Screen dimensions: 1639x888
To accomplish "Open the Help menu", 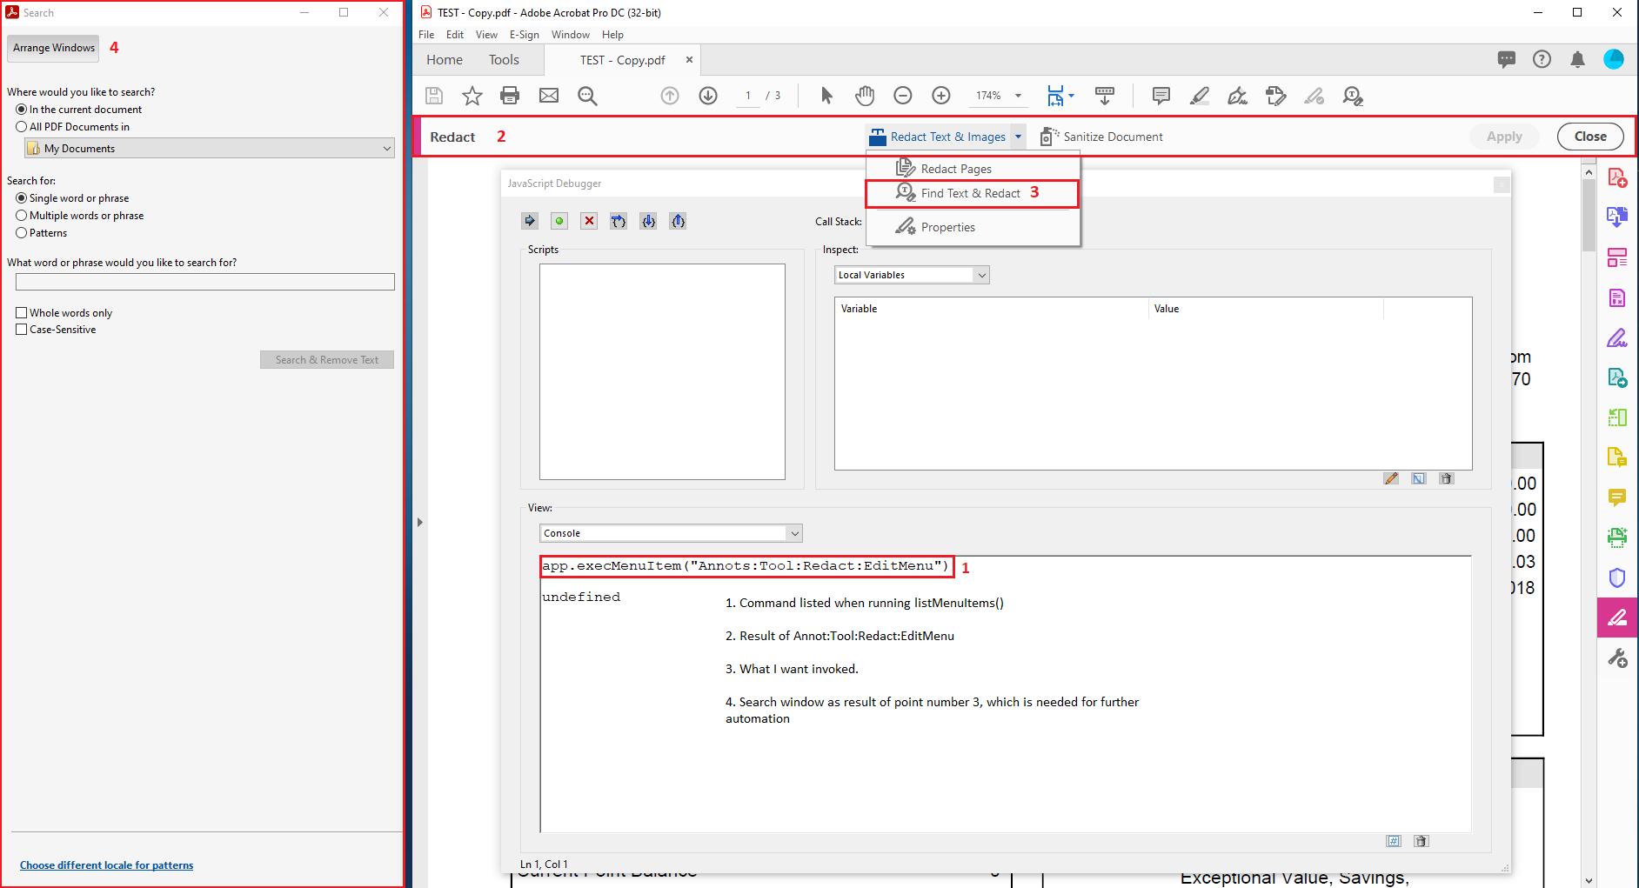I will point(612,35).
